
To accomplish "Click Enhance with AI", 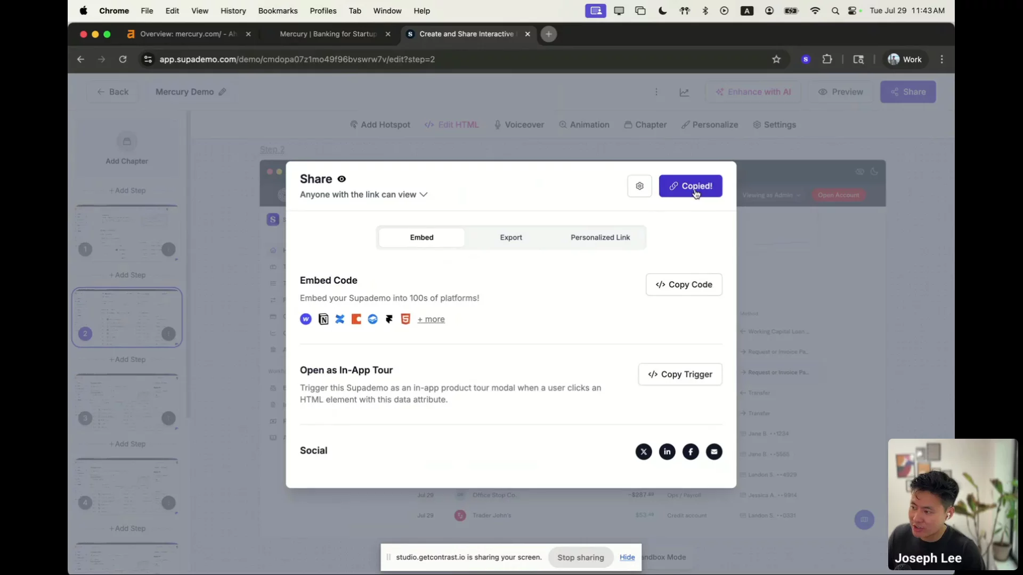I will click(753, 92).
